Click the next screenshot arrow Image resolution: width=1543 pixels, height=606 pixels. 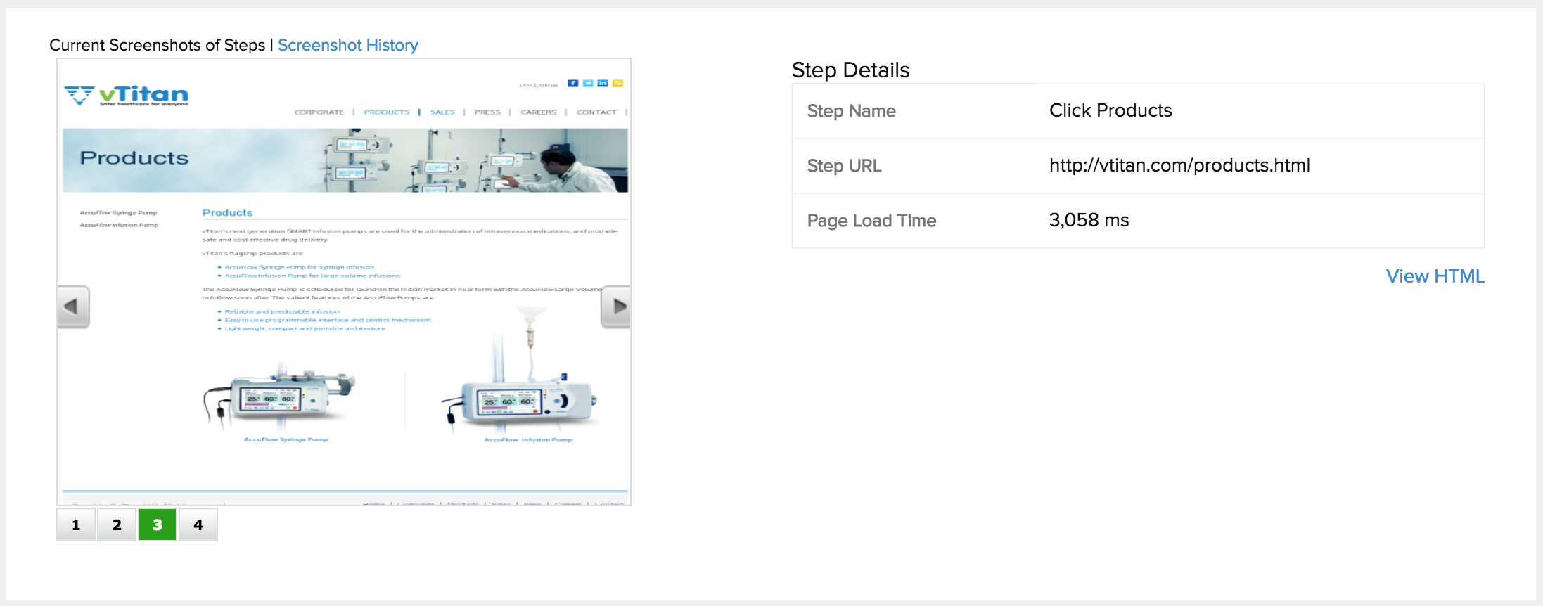pos(616,307)
